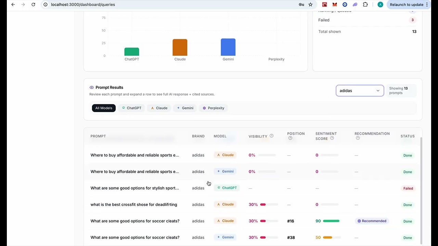Image resolution: width=438 pixels, height=246 pixels.
Task: Click the Sentiment Score help icon
Action: pos(332,138)
